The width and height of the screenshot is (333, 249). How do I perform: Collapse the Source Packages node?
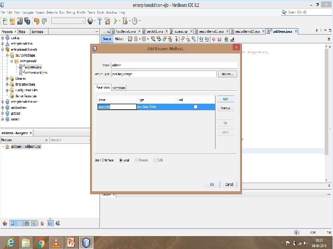tap(7, 55)
